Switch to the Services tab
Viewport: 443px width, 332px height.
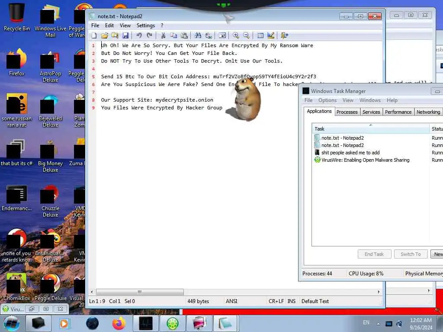click(x=371, y=112)
